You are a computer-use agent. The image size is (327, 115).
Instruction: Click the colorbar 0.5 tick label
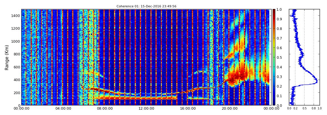point(279,57)
